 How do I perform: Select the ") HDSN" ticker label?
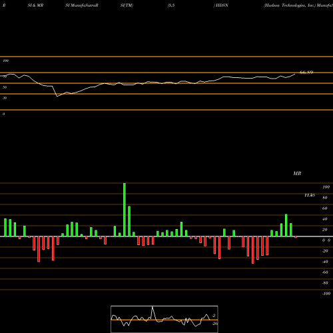[x=221, y=5]
